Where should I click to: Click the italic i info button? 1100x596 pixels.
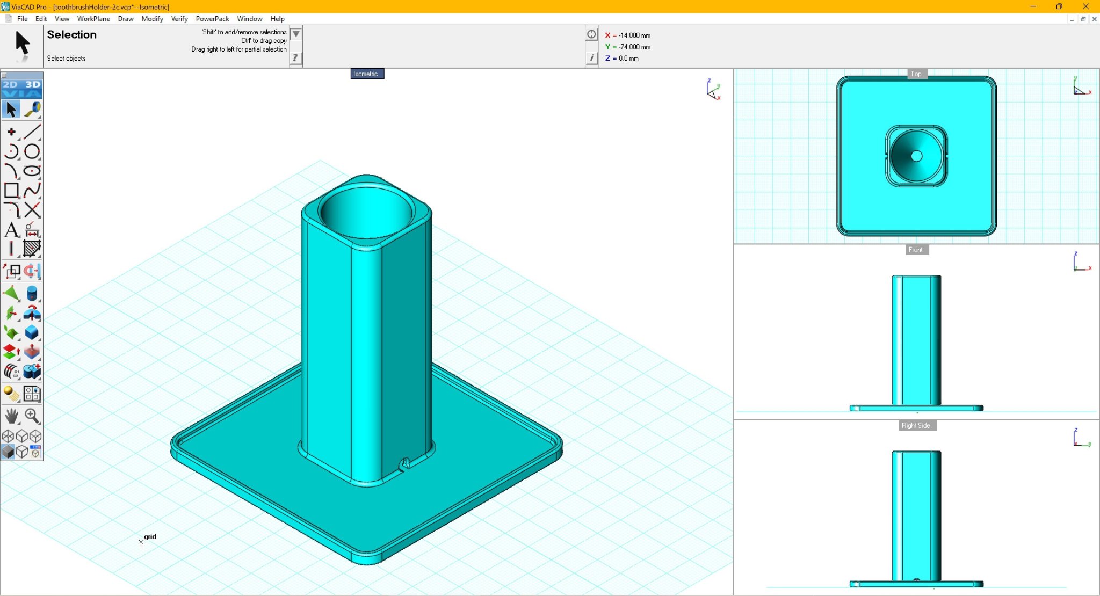click(x=591, y=57)
